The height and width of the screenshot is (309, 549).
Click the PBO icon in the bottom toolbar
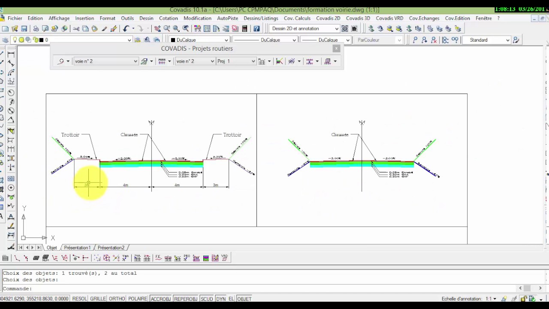pyautogui.click(x=187, y=258)
